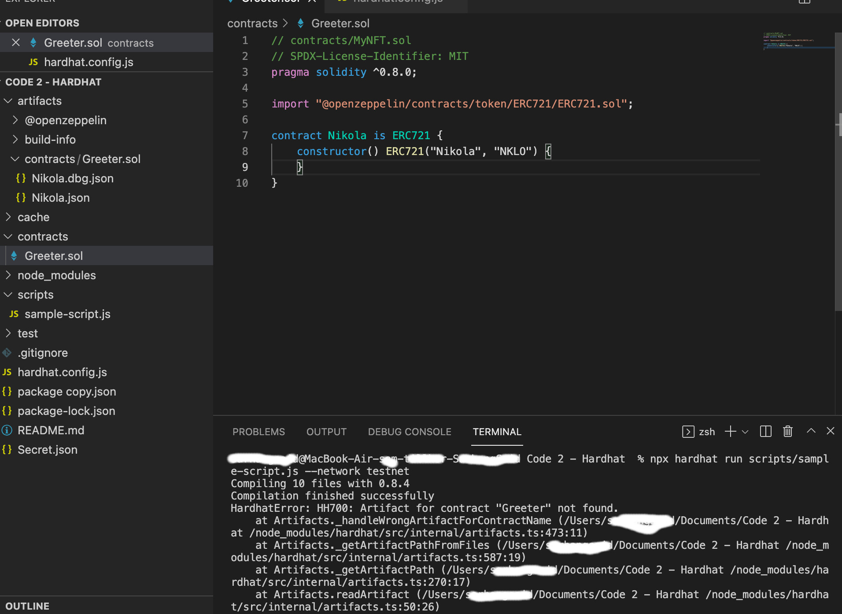Click the braces icon of Secret.json
The image size is (842, 614).
[7, 450]
